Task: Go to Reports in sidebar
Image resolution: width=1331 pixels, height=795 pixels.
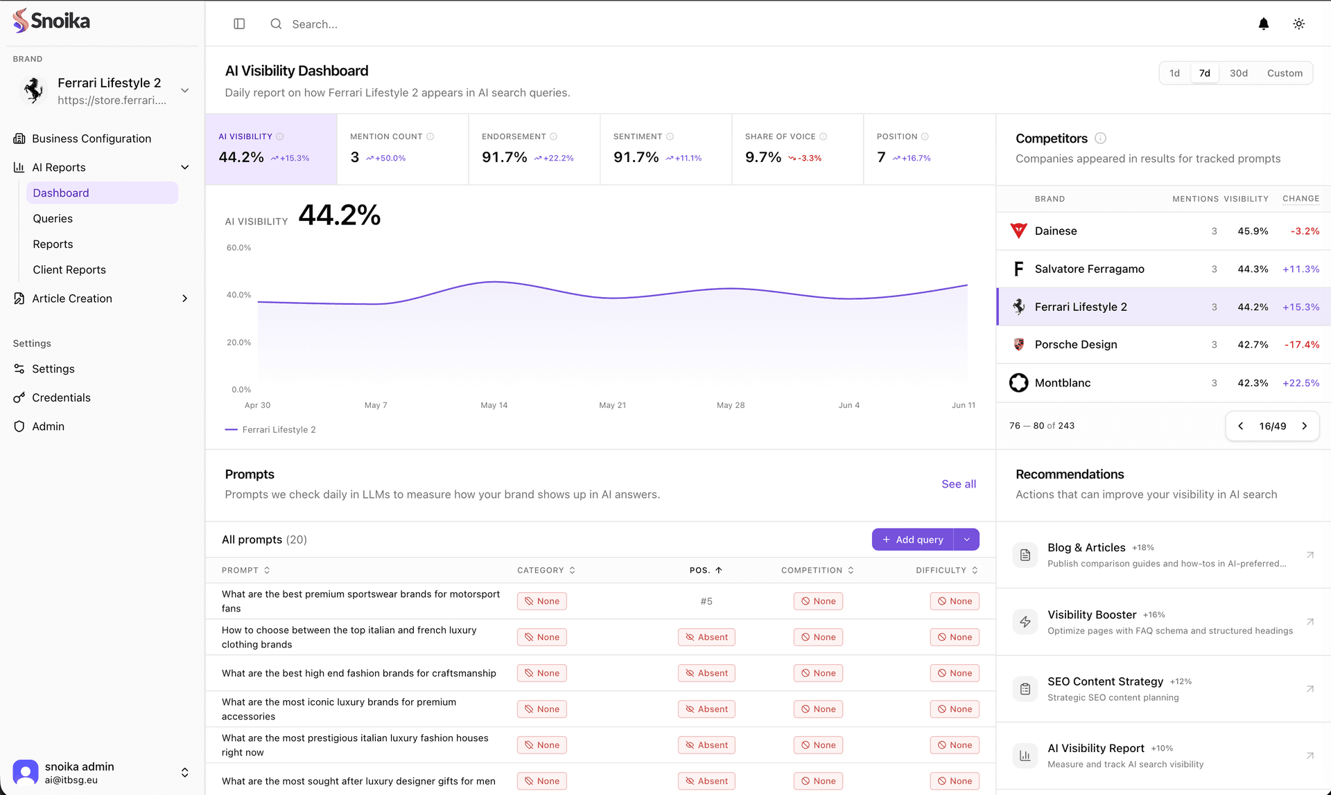Action: tap(53, 244)
